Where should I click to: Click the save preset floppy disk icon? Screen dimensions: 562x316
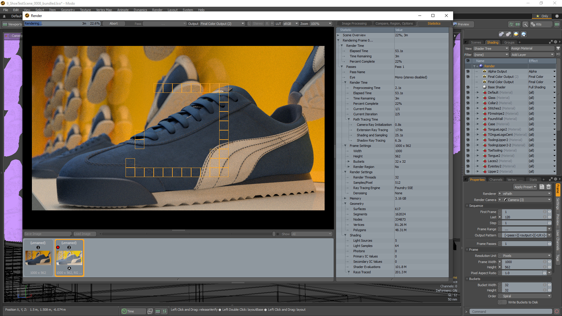542,187
